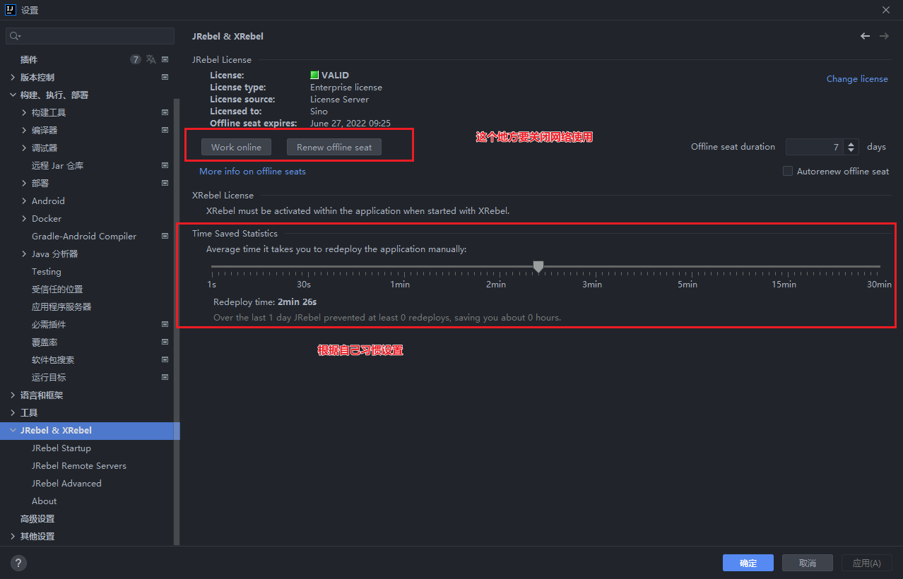Screen dimensions: 903x579
Task: Enable Autorenew offline seat checkbox
Action: pyautogui.click(x=788, y=171)
